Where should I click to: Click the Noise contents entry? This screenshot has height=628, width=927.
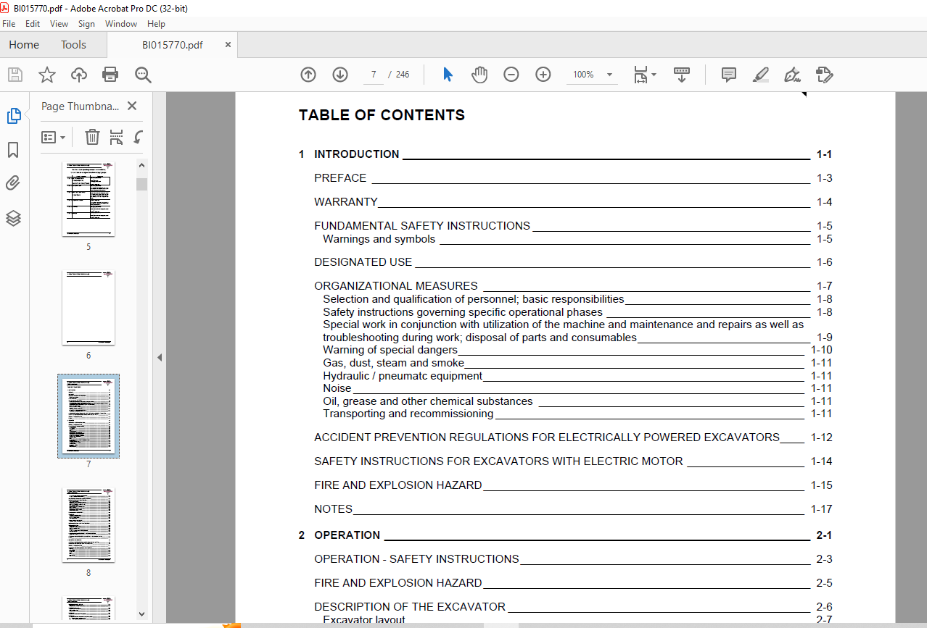pos(577,388)
